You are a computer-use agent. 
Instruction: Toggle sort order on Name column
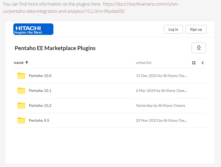[21, 63]
